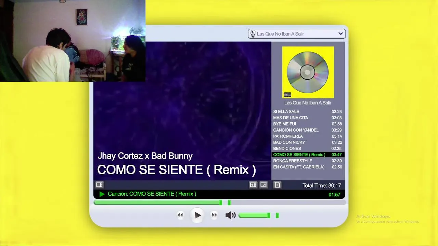Click the large COMO SE SIENTE ( Remix ) title

[177, 170]
